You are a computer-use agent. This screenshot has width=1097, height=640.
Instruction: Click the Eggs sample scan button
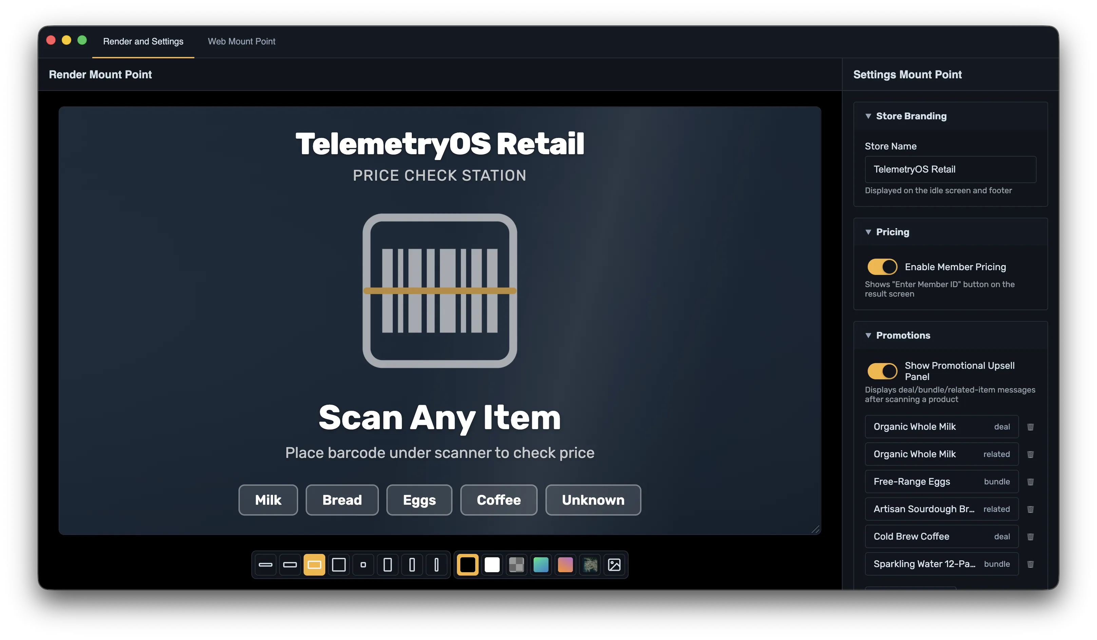(419, 500)
